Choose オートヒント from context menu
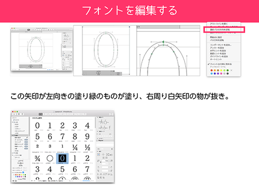This screenshot has height=194, width=259. point(216,59)
